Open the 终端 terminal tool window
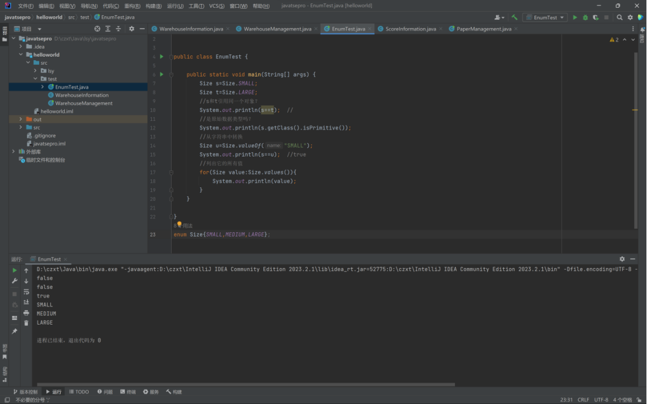 coord(128,392)
